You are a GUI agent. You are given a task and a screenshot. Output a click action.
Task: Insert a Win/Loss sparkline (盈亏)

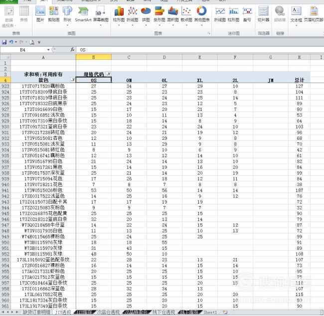247,14
